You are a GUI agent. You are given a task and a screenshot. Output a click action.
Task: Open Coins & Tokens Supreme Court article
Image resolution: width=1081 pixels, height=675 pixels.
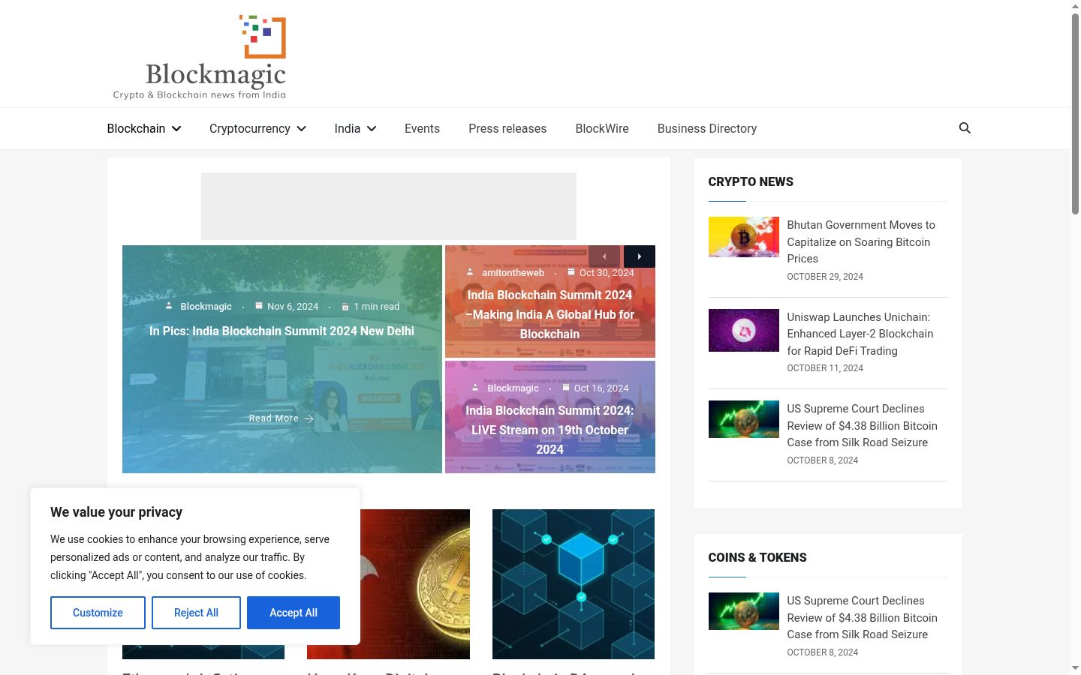[x=862, y=617]
